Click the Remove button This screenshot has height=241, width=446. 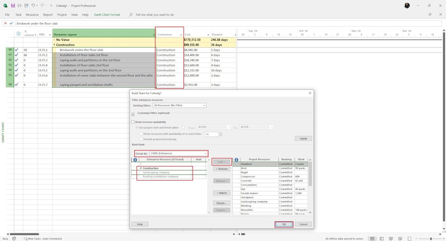(222, 169)
